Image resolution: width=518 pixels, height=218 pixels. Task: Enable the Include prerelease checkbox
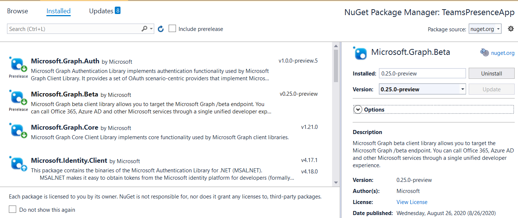172,29
